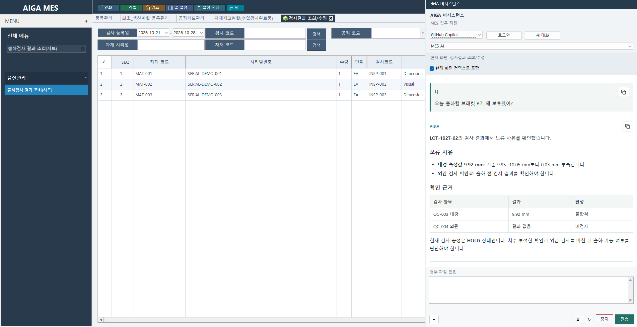Image resolution: width=637 pixels, height=327 pixels.
Task: Select the 검사결과 조회/수정 tab
Action: 308,18
